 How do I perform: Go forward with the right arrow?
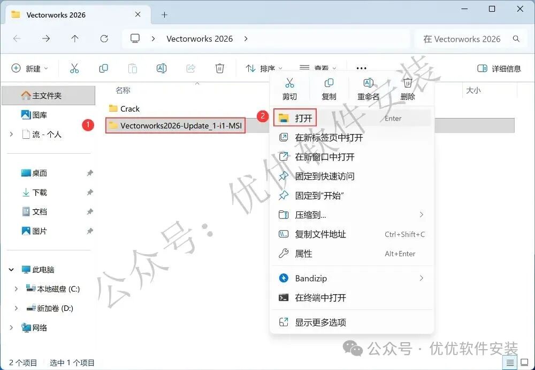pyautogui.click(x=45, y=39)
